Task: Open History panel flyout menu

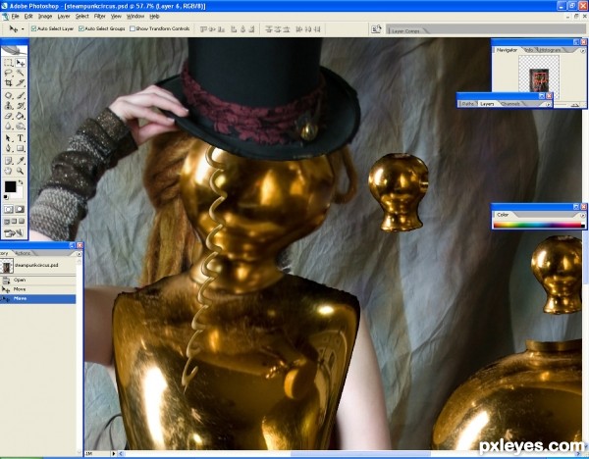Action: (79, 254)
